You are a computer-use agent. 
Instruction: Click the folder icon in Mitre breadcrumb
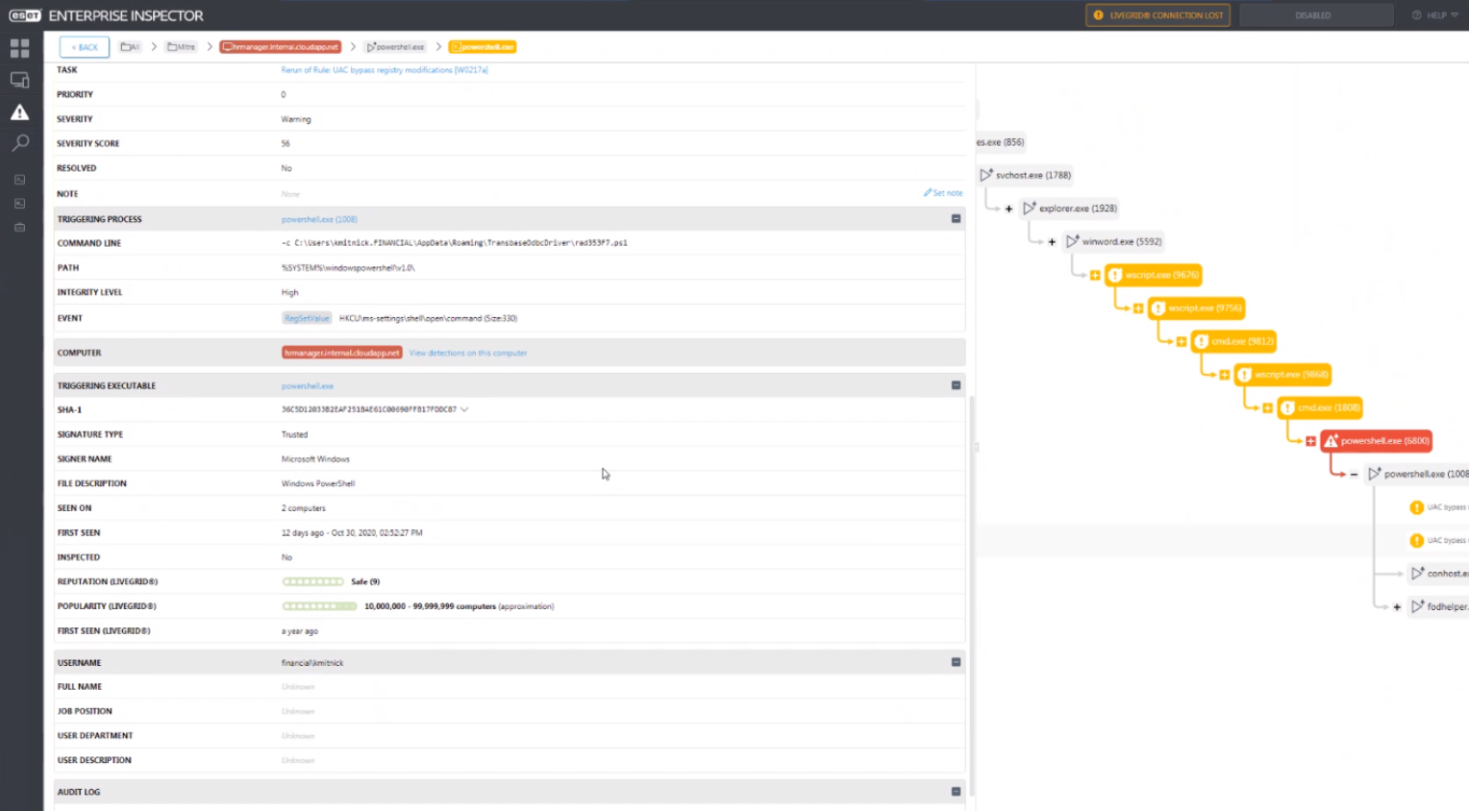[x=172, y=46]
